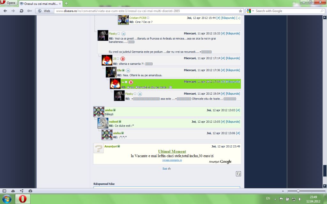Open the Google search engine dropdown
Image resolution: width=327 pixels, height=204 pixels.
(250, 11)
